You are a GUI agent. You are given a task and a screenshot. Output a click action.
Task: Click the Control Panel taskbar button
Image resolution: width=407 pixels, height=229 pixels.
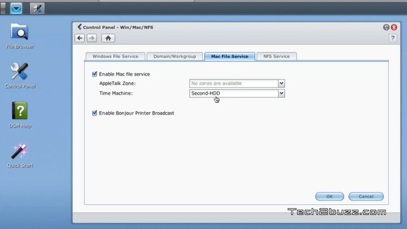37,8
